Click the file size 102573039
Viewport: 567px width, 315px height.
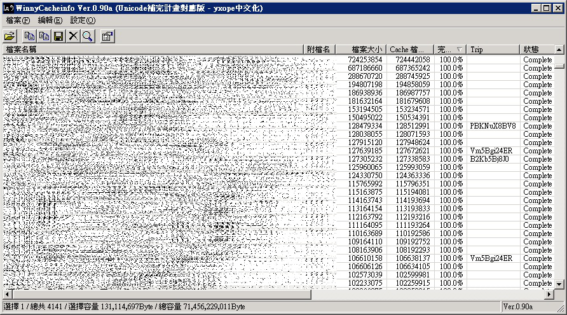coord(365,275)
